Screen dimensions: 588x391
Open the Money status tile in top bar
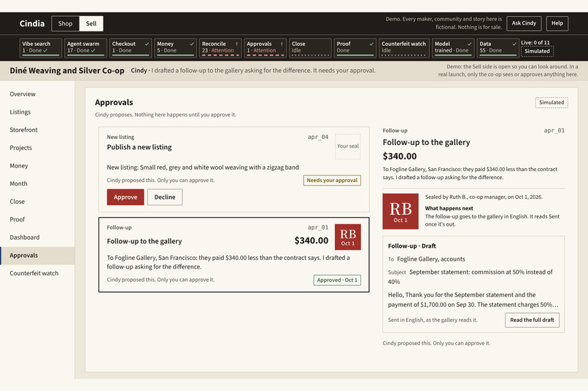[x=176, y=47]
